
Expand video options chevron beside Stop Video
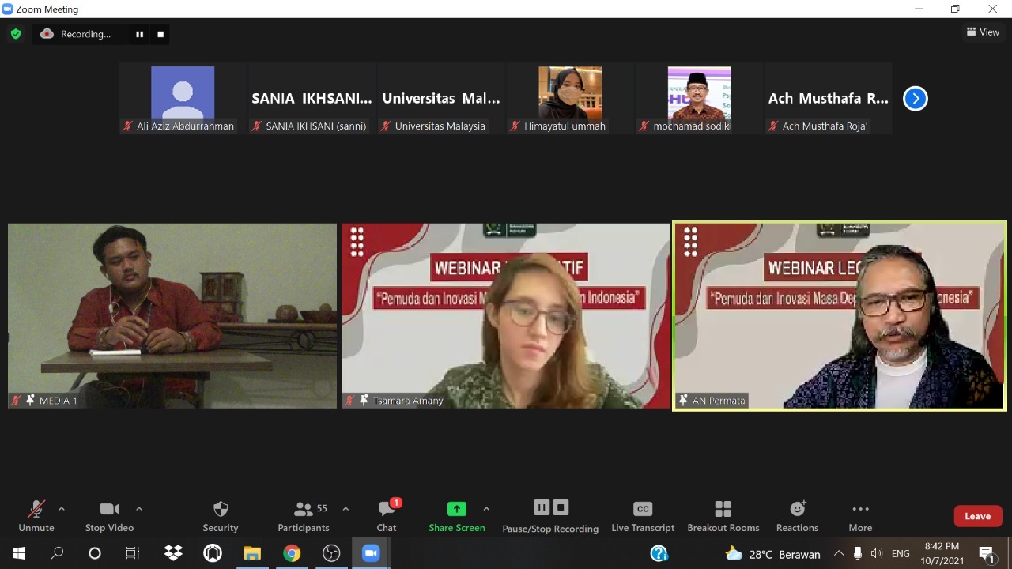pos(139,510)
